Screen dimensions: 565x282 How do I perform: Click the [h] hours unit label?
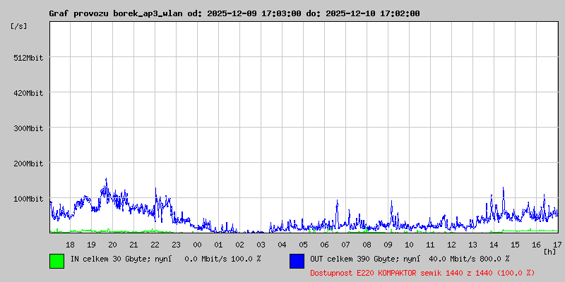click(x=550, y=251)
